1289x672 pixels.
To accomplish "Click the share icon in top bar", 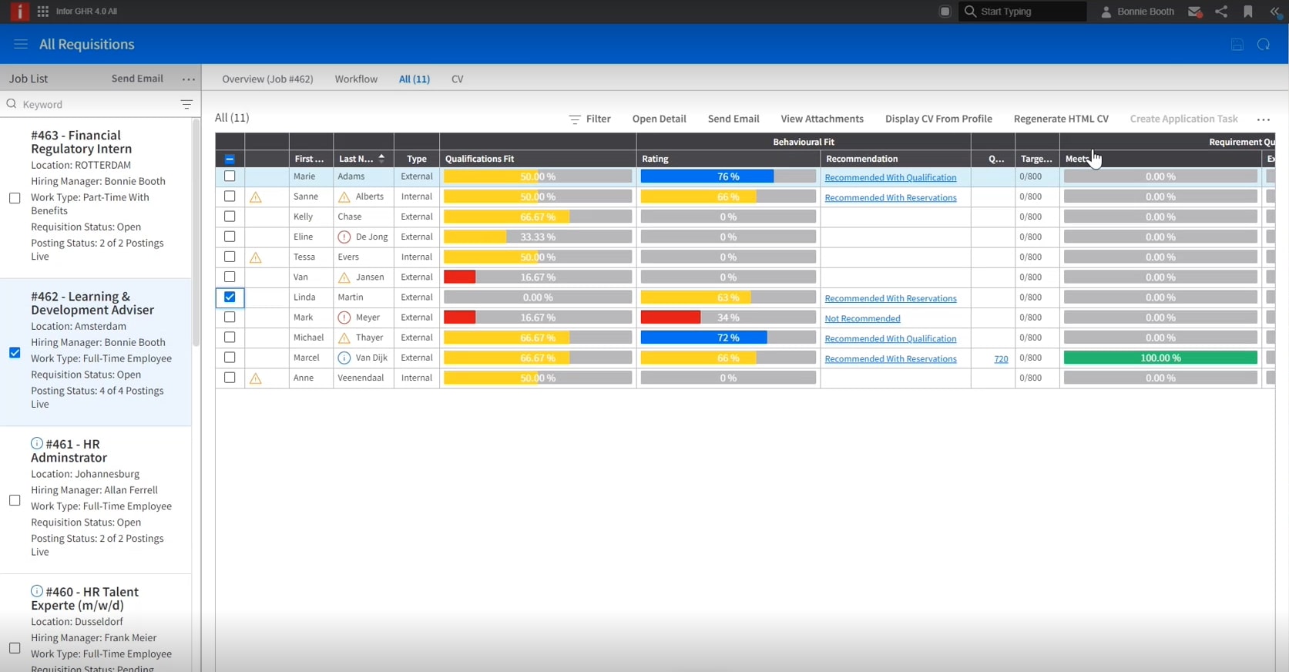I will [x=1221, y=12].
